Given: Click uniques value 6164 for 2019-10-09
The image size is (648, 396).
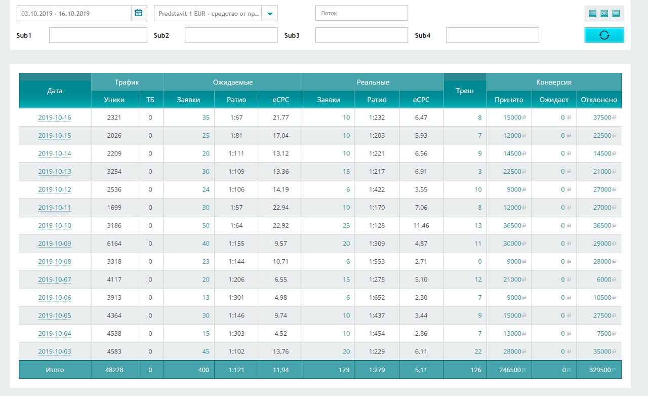Looking at the screenshot, I should pyautogui.click(x=114, y=244).
